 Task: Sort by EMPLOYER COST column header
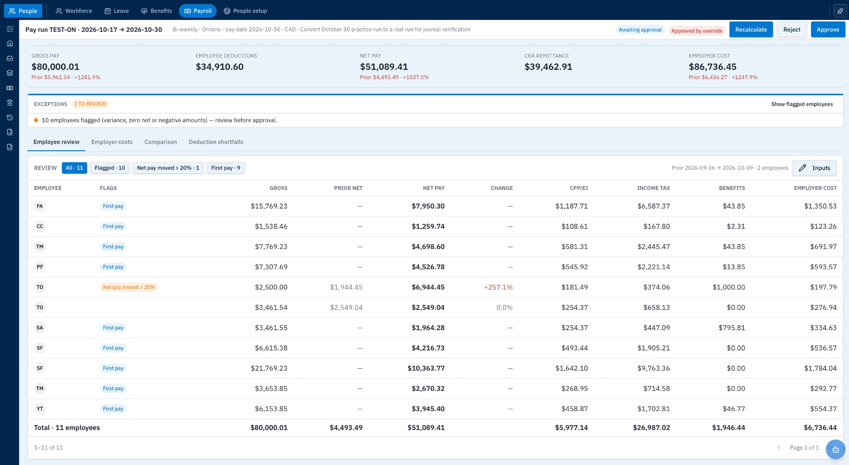point(815,188)
